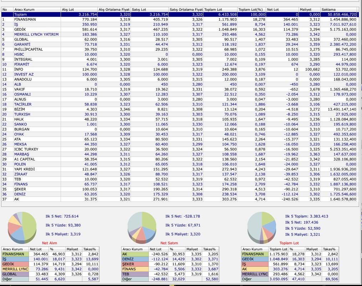Click the "Ilk 5 Maliyet: 3,321" summary text
Image resolution: width=362 pixels, height=286 pixels.
pyautogui.click(x=303, y=235)
